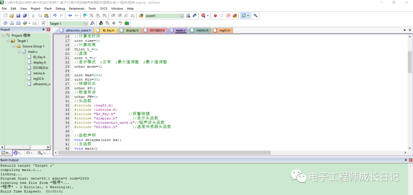Collapse the Target 1 tree node
Viewport: 413px width, 195px height.
click(8, 41)
